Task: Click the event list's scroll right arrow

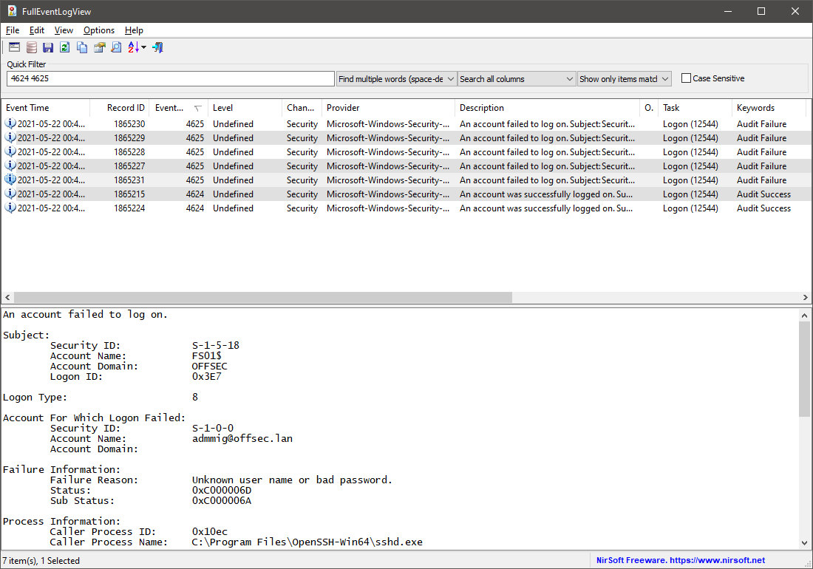Action: [805, 298]
